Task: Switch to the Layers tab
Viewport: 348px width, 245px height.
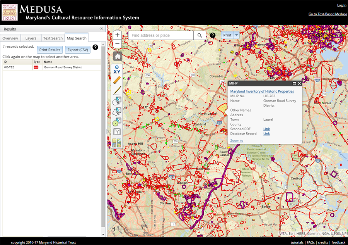Action: [31, 38]
